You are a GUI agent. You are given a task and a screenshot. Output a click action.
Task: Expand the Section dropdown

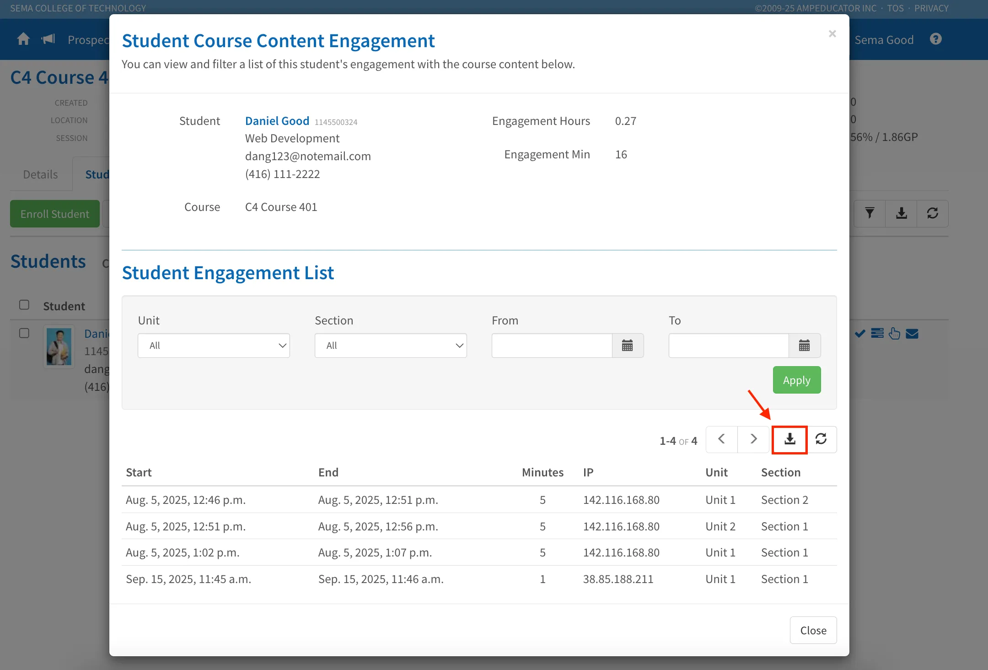391,346
